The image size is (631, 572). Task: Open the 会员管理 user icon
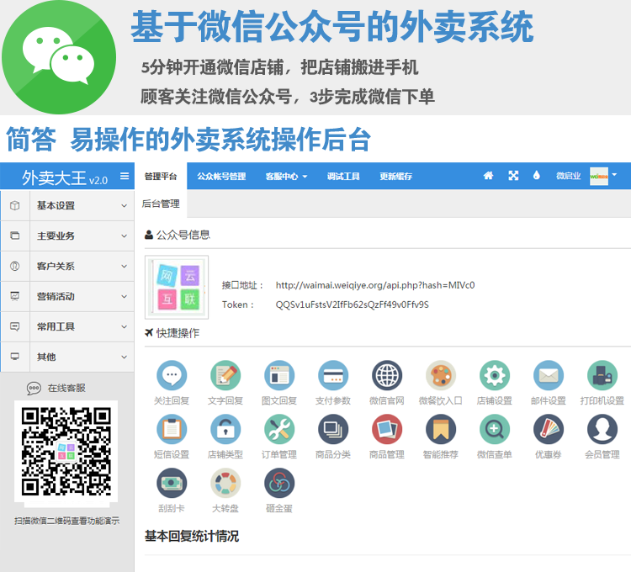602,429
